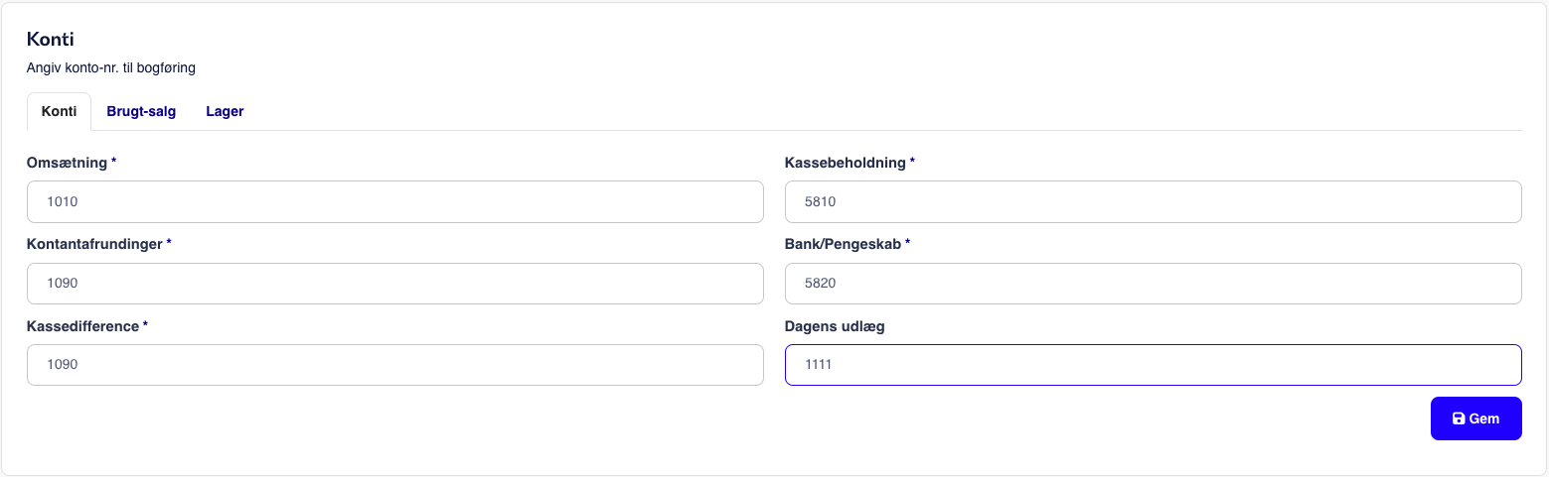This screenshot has height=477, width=1549.
Task: Click the Bank/Pengeskab label text
Action: click(843, 244)
